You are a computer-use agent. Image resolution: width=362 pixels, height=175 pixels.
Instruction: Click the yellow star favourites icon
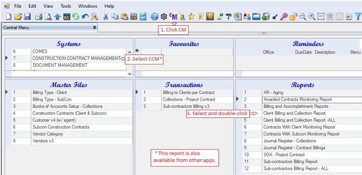pos(192,17)
